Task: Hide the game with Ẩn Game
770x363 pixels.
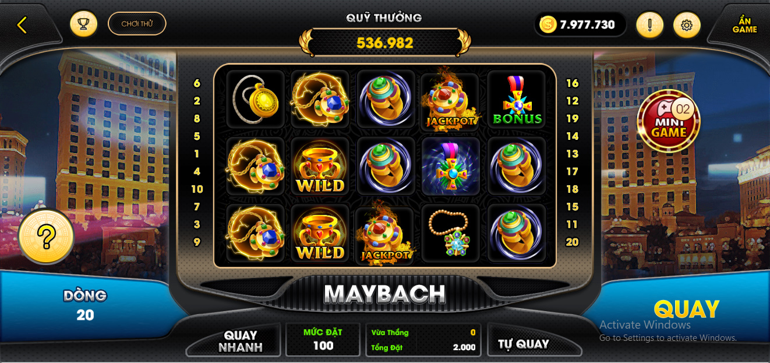Action: click(744, 25)
